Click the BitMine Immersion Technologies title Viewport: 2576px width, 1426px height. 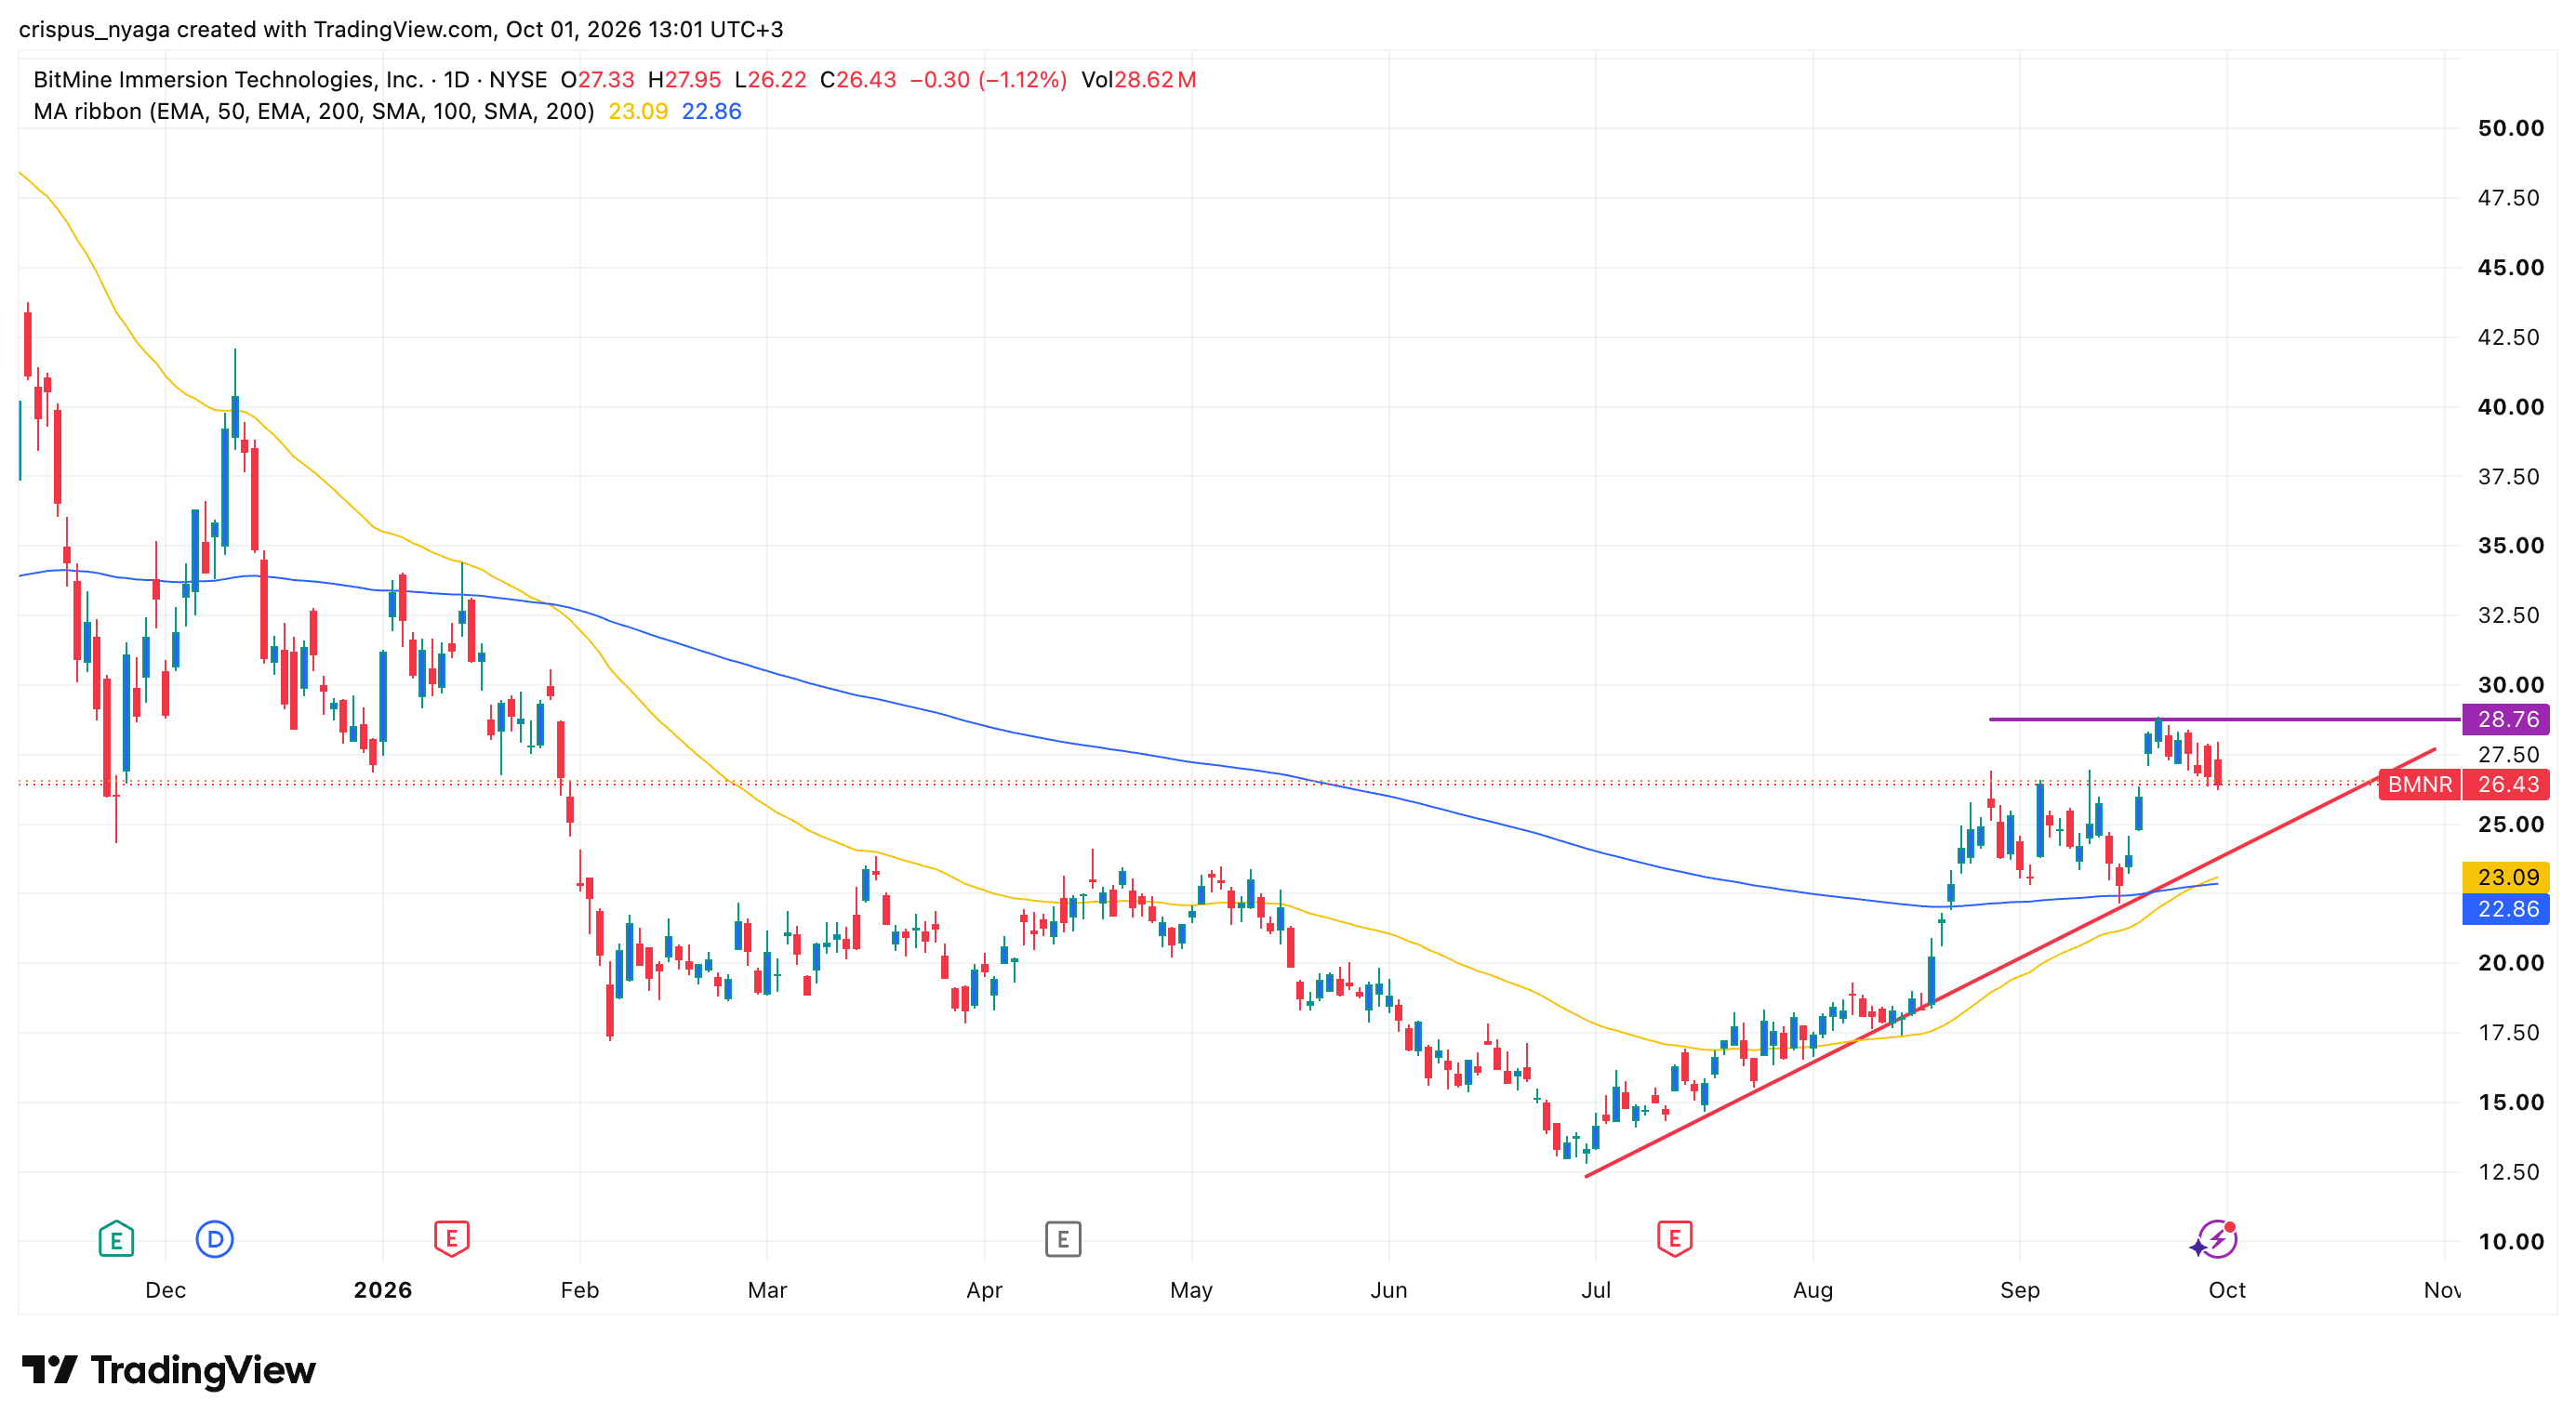pos(228,79)
